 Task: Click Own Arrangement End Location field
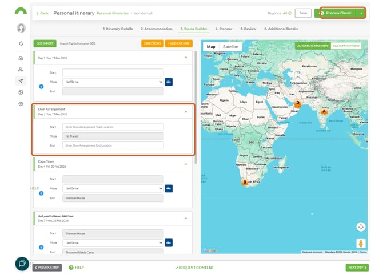[113, 145]
